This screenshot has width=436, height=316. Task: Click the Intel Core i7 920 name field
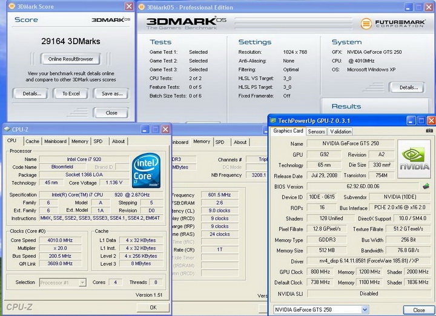coord(84,159)
